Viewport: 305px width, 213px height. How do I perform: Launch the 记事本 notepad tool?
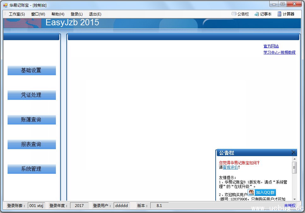tap(263, 14)
